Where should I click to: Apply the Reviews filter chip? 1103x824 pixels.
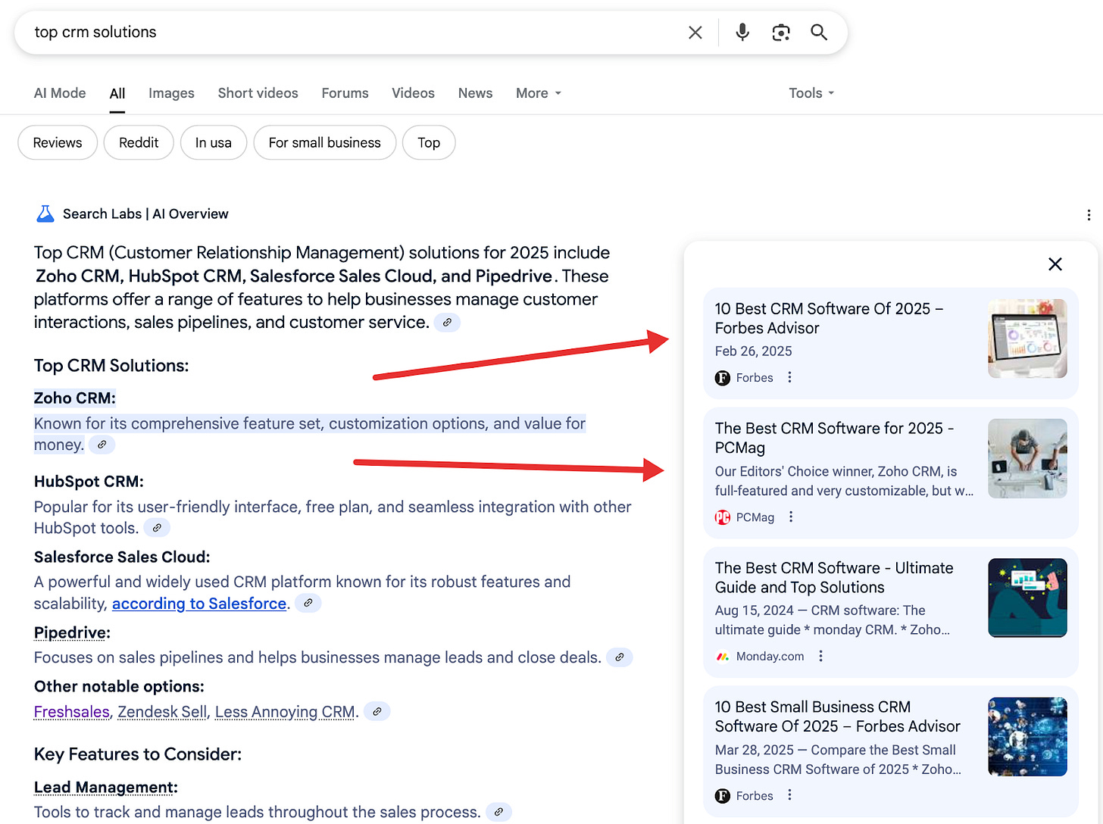click(x=58, y=142)
